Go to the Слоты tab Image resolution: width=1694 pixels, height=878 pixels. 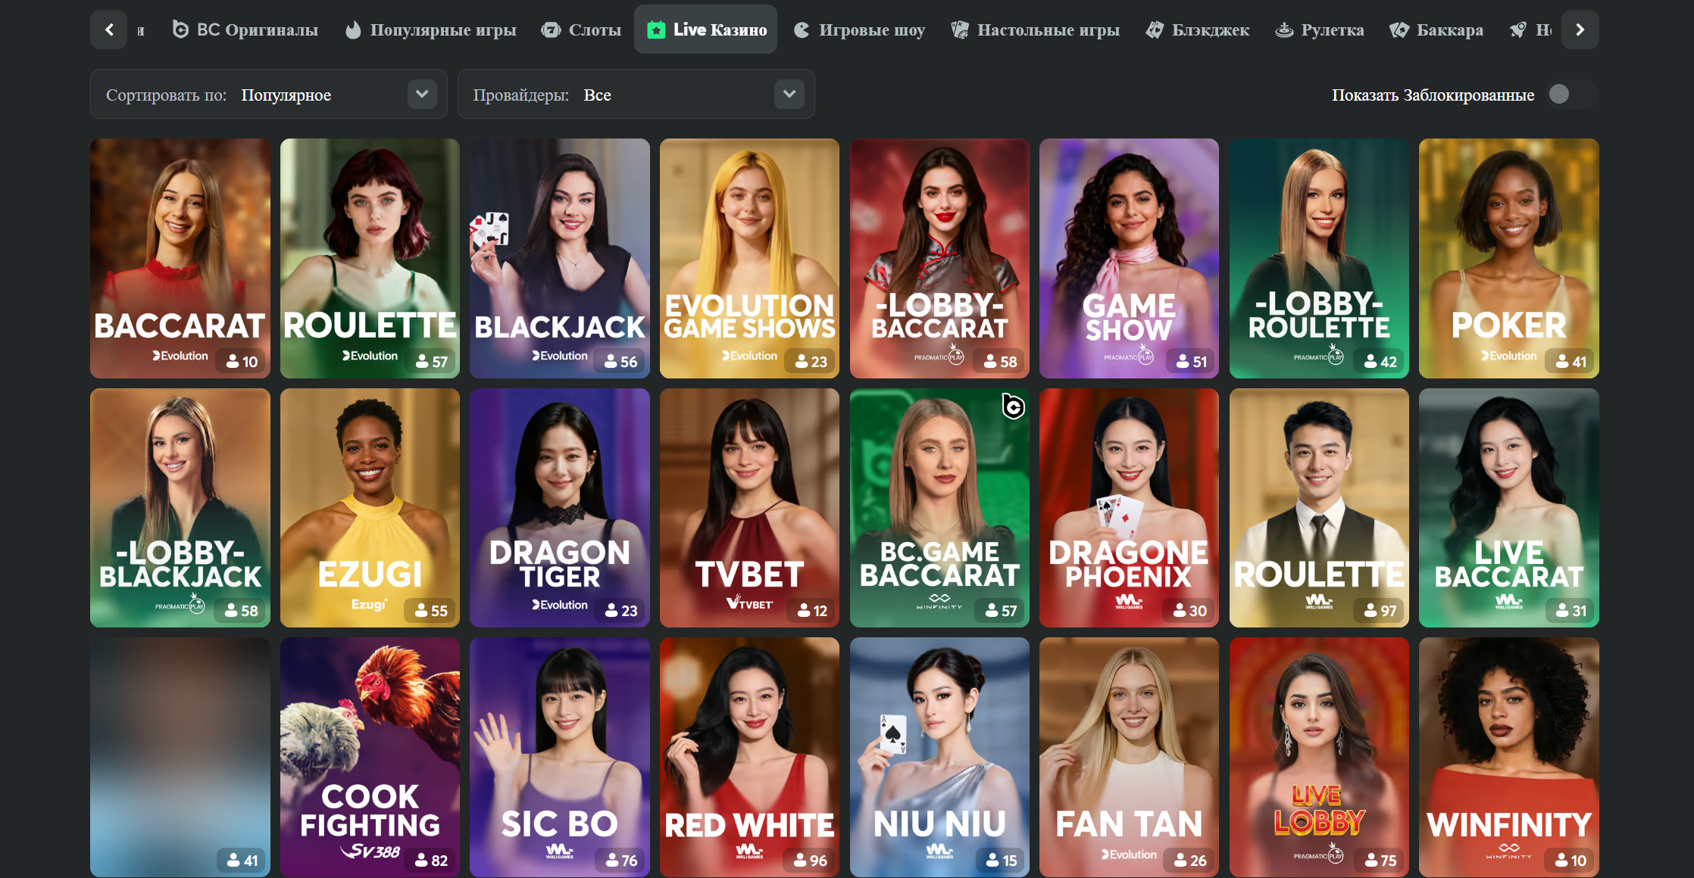point(581,30)
